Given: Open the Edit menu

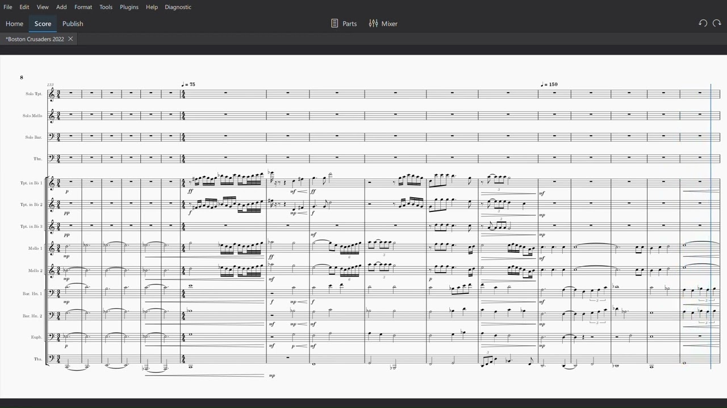Looking at the screenshot, I should click(24, 7).
